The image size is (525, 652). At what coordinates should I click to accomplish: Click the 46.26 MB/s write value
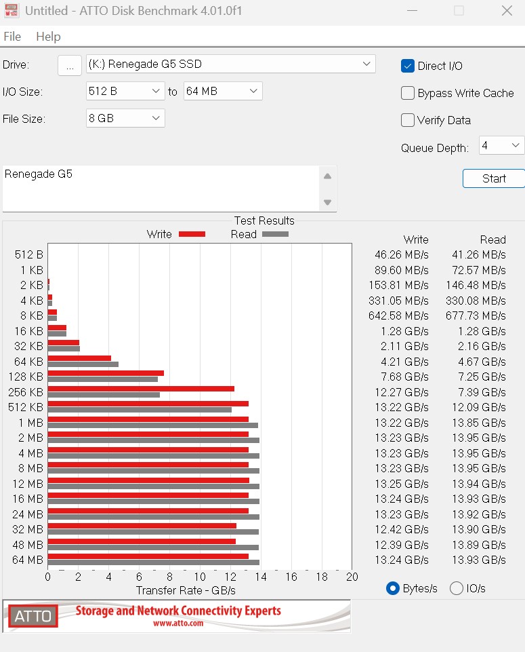(401, 254)
